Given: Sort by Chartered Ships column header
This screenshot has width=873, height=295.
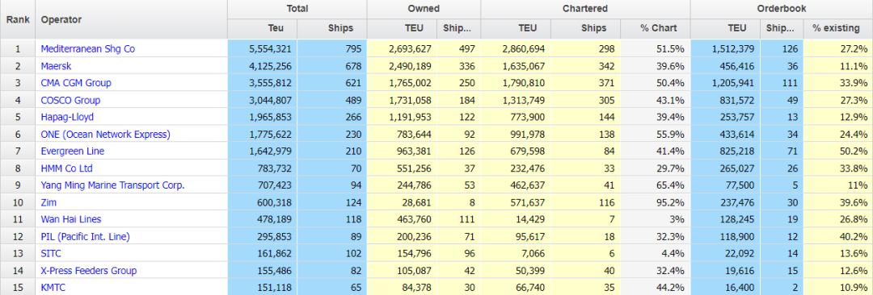Looking at the screenshot, I should 586,29.
